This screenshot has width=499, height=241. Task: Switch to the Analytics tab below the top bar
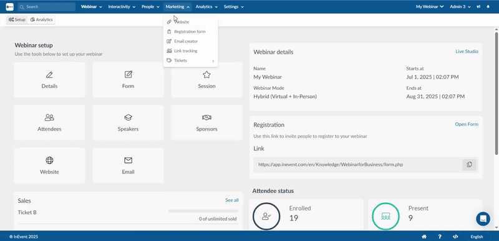pyautogui.click(x=41, y=20)
